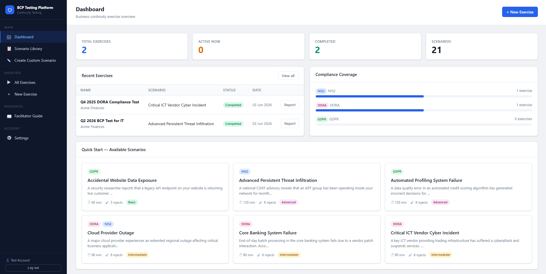Click the Settings gear icon
This screenshot has width=546, height=274.
coord(9,138)
